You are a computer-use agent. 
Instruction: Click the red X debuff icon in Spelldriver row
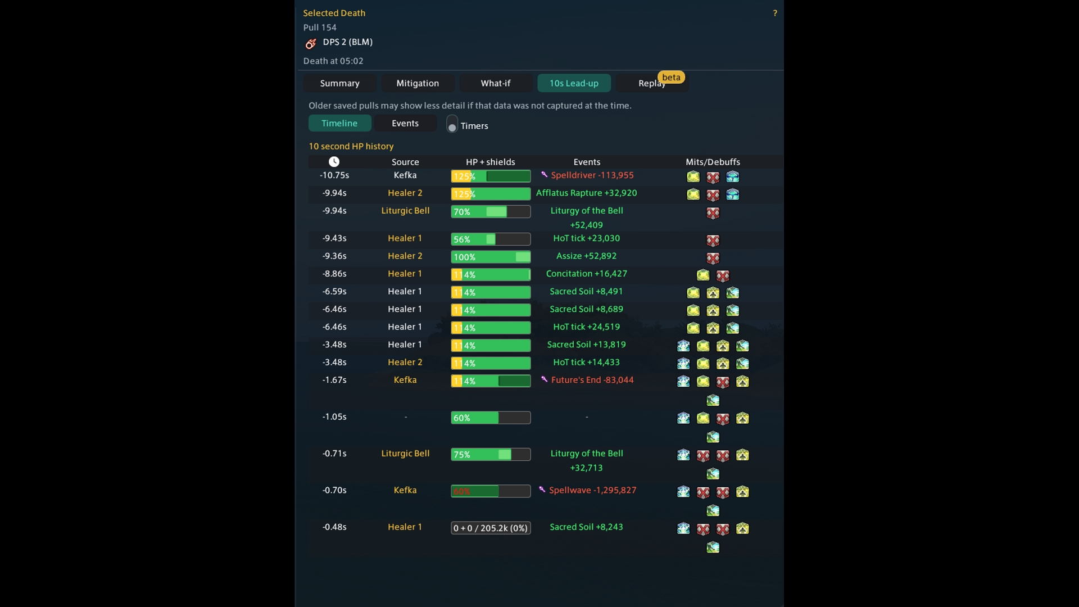(x=713, y=178)
